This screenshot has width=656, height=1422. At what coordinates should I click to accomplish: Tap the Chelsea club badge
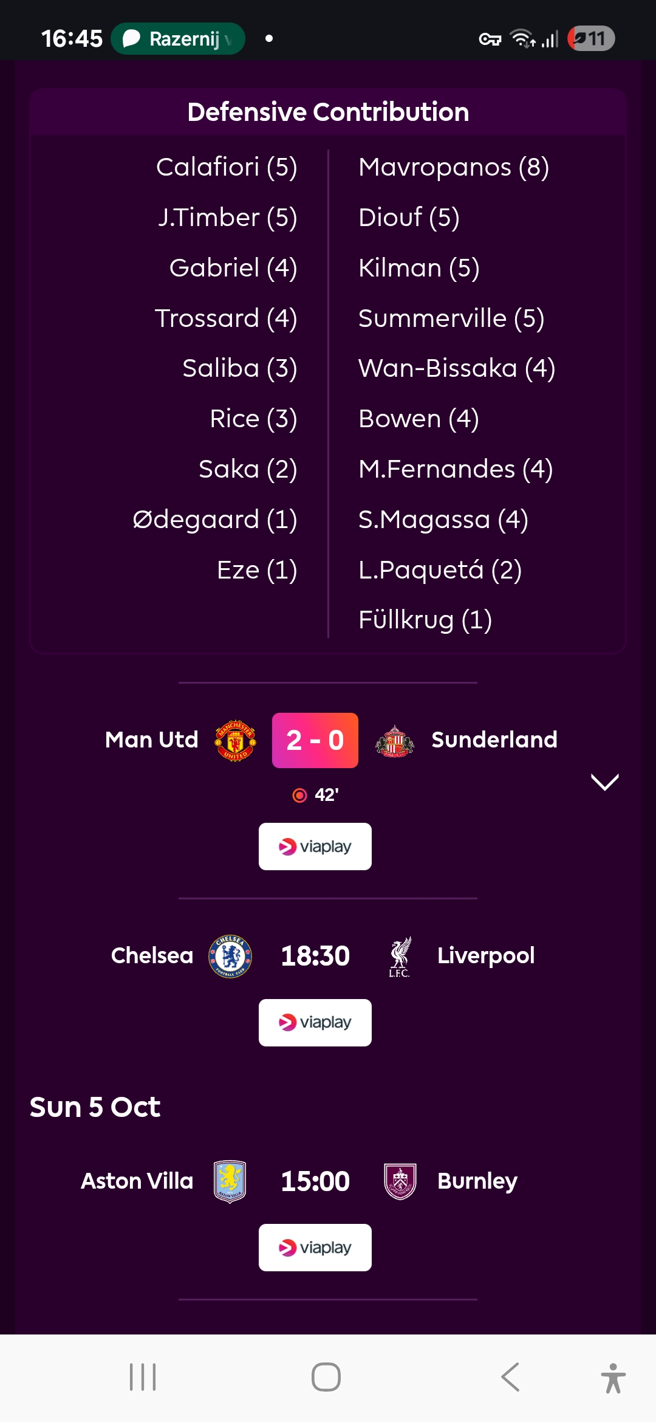230,956
